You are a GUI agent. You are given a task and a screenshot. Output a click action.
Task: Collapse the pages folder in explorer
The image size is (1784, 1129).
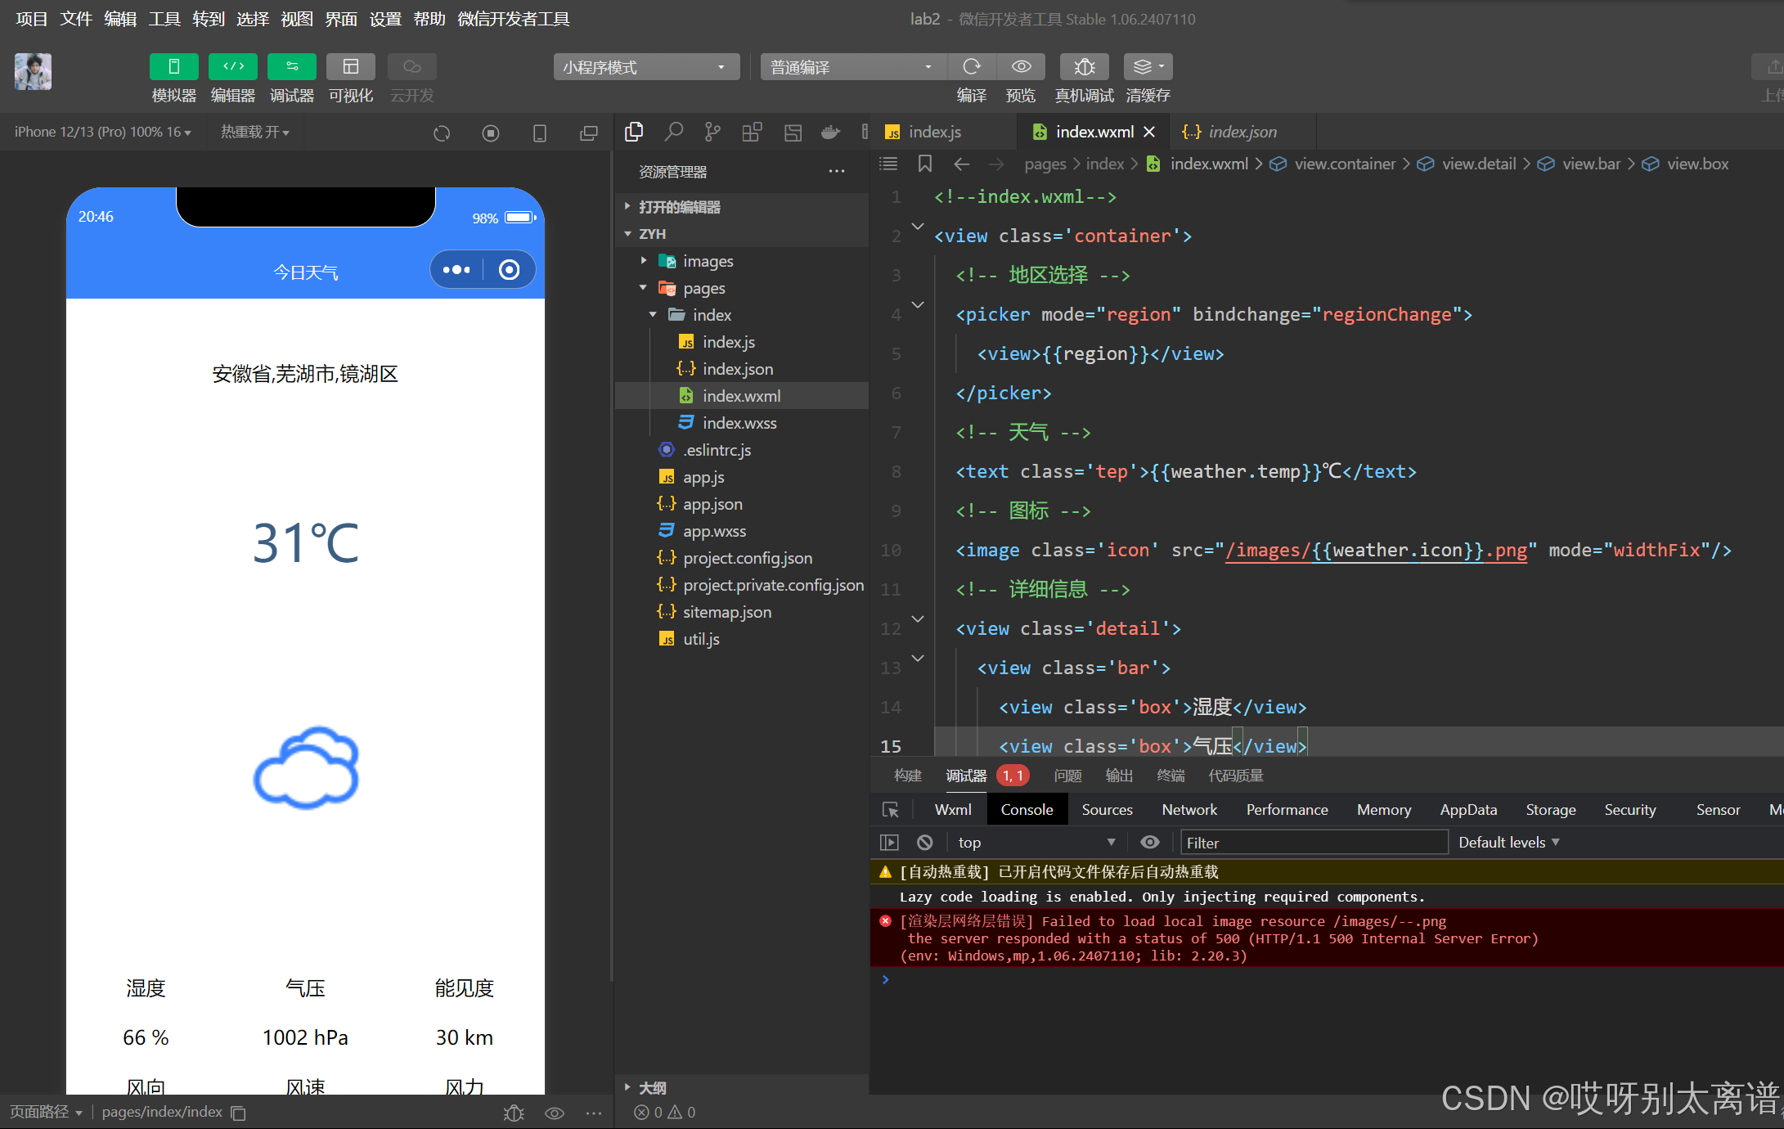[643, 288]
